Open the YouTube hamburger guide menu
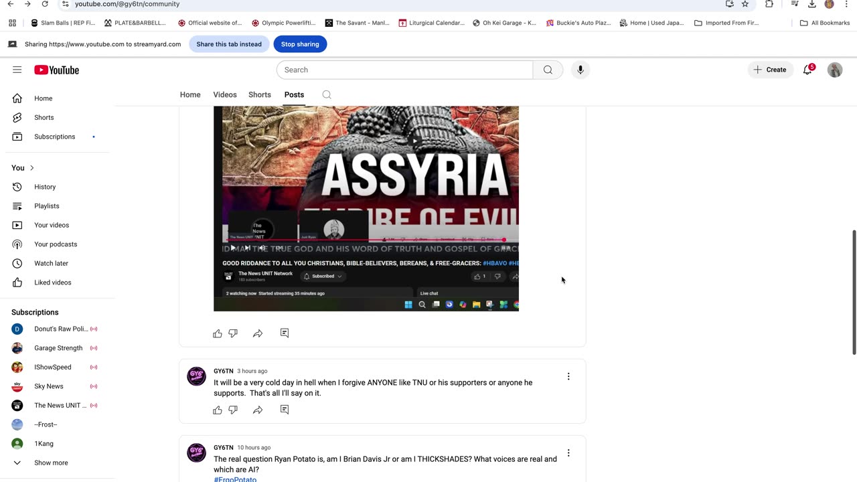The width and height of the screenshot is (857, 482). coord(17,70)
